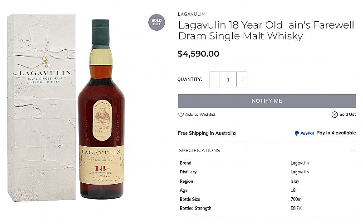The width and height of the screenshot is (363, 224).
Task: Click the round Sold Out badge
Action: coord(157,22)
